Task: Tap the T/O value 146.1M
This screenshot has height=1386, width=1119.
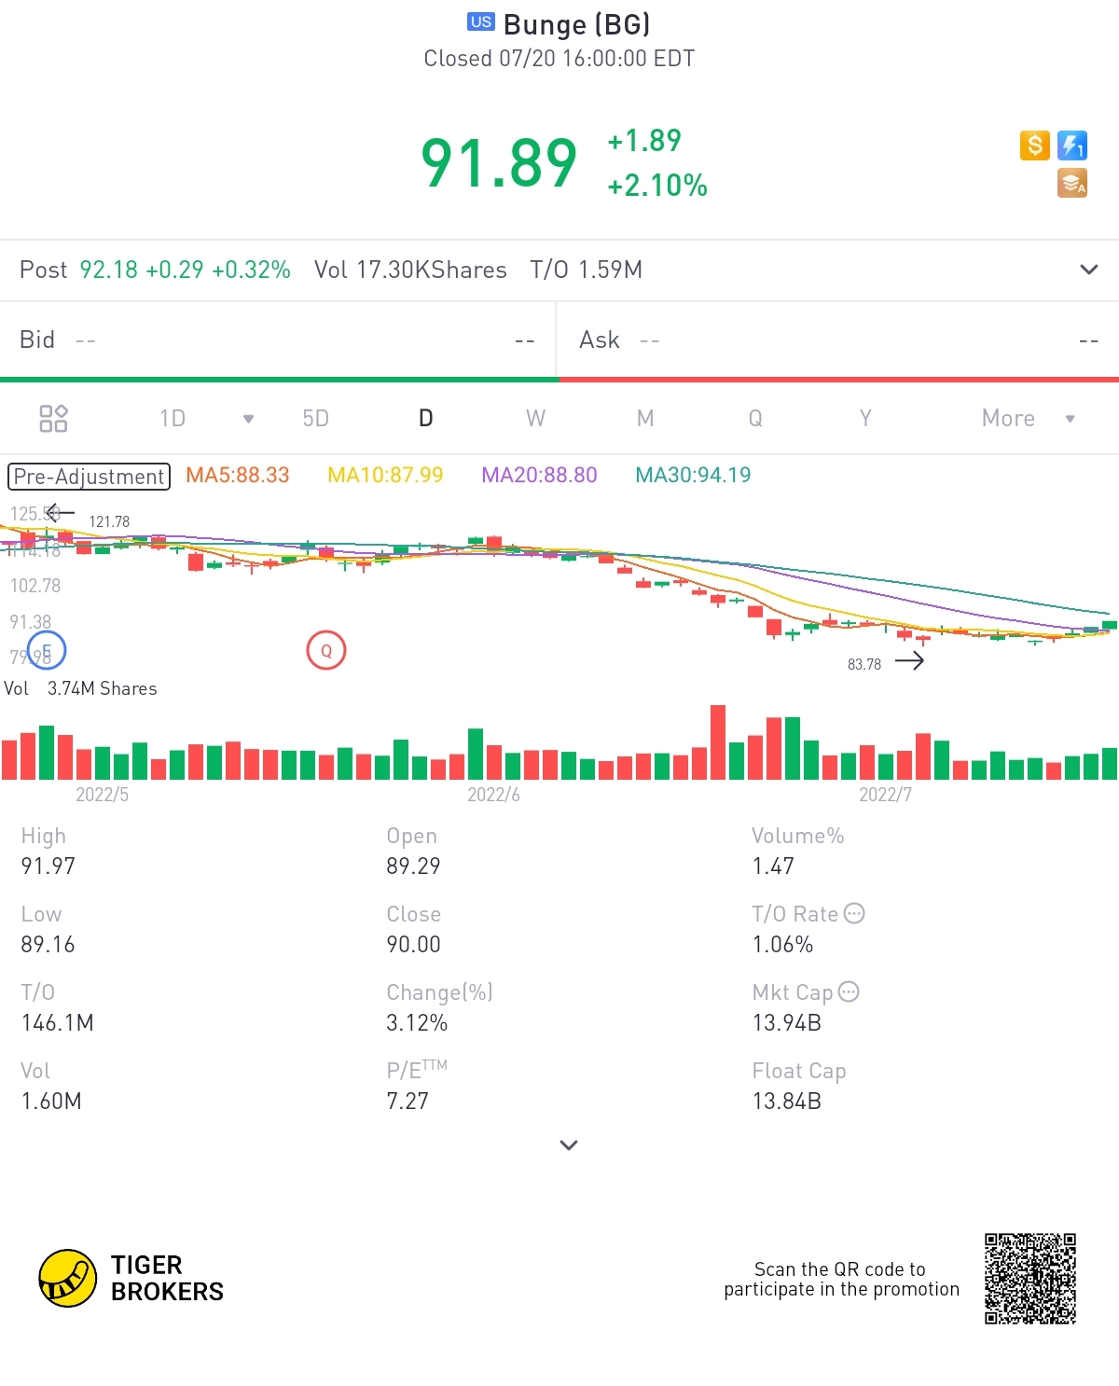Action: coord(58,1022)
